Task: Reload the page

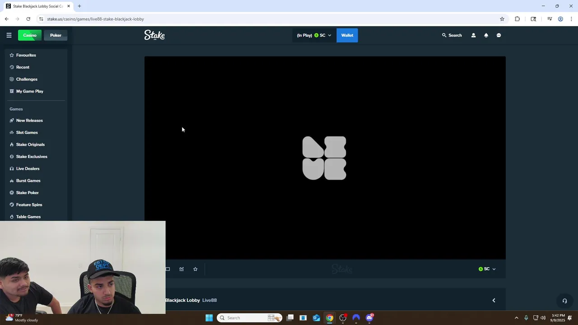Action: pos(28,19)
